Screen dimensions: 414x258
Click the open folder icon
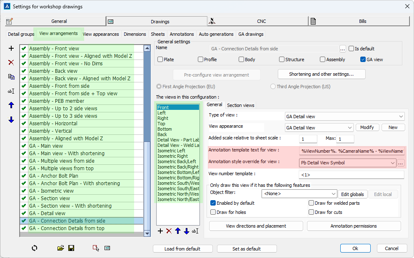pyautogui.click(x=61, y=248)
